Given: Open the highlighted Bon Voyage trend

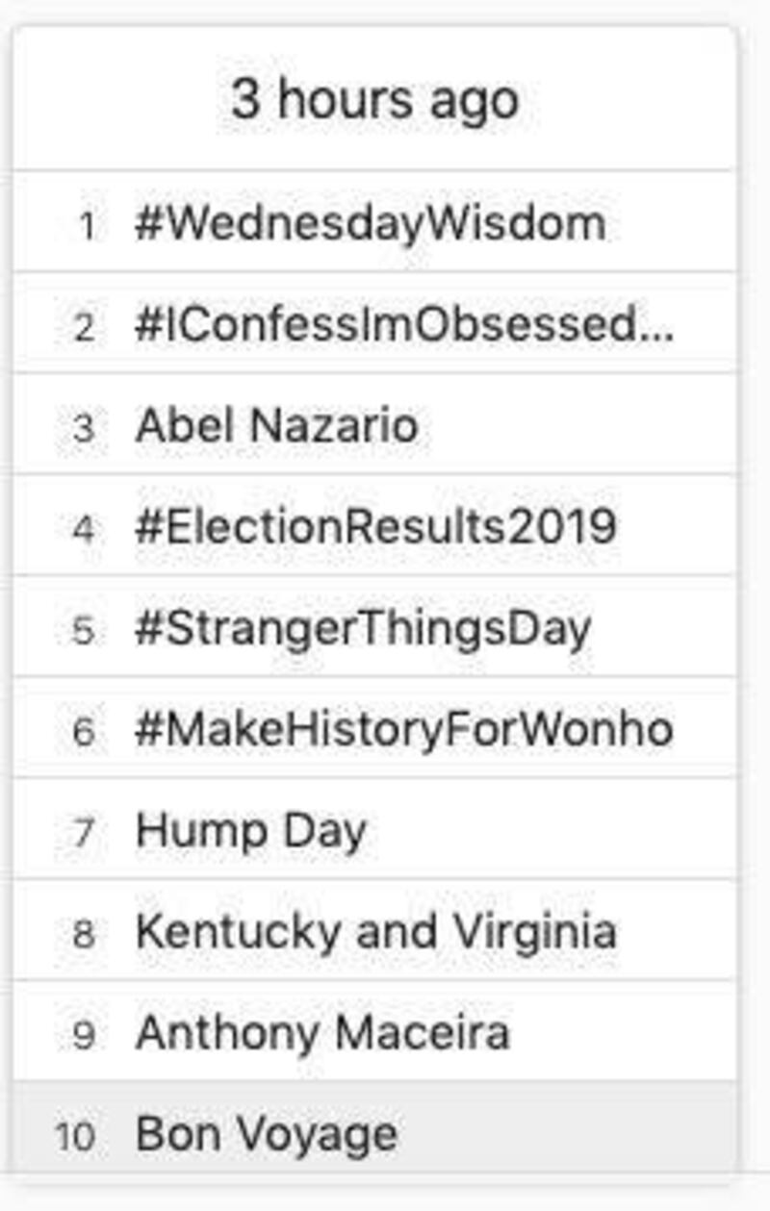Looking at the screenshot, I should (x=267, y=1133).
